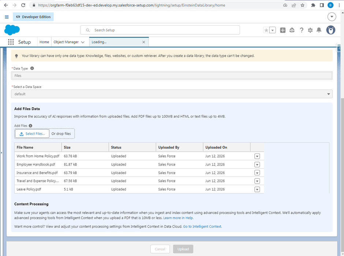Select the Employee Handbook.pdf file name
This screenshot has height=256, width=344.
(x=36, y=164)
